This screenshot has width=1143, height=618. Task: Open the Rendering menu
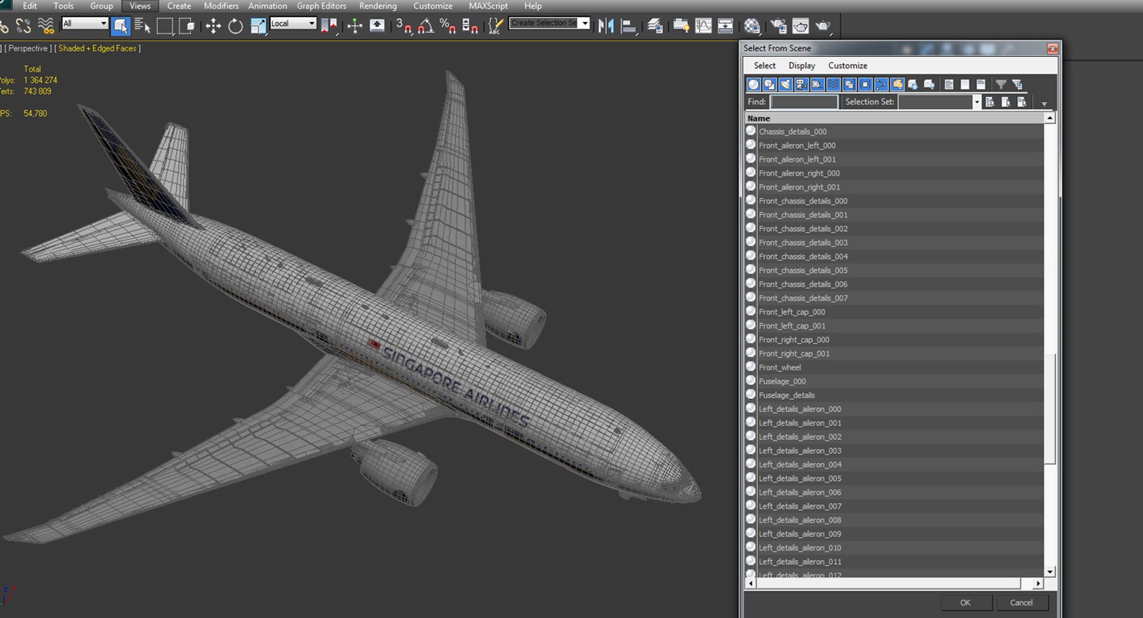(x=378, y=6)
